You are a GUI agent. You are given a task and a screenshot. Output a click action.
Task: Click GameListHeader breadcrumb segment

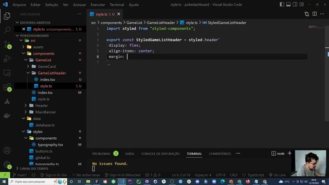(x=161, y=23)
